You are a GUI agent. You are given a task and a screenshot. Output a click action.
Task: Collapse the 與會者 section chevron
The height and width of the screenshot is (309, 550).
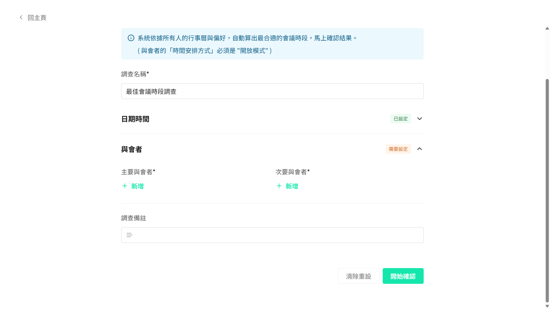(x=419, y=149)
